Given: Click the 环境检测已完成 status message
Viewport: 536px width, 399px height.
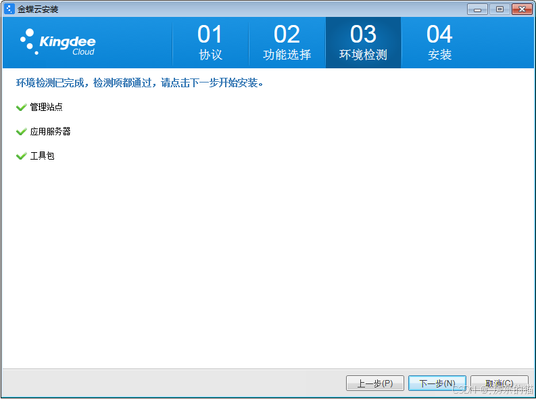Looking at the screenshot, I should pyautogui.click(x=140, y=83).
